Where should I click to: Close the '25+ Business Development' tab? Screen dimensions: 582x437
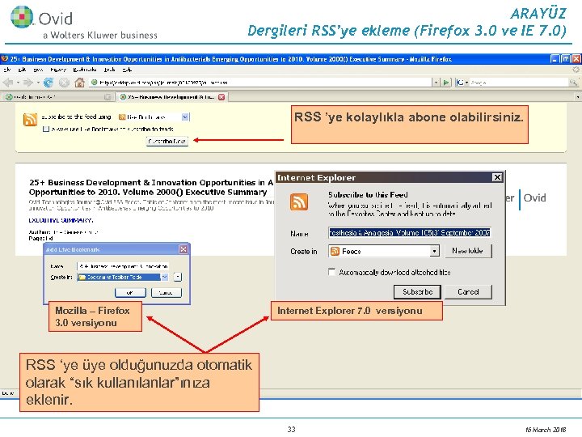click(221, 97)
